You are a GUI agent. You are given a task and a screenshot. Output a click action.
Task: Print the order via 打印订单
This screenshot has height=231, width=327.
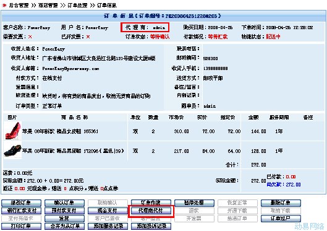point(21,226)
